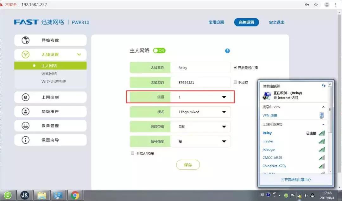The height and width of the screenshot is (201, 342).
Task: Open Chrome from the taskbar
Action: tap(75, 195)
